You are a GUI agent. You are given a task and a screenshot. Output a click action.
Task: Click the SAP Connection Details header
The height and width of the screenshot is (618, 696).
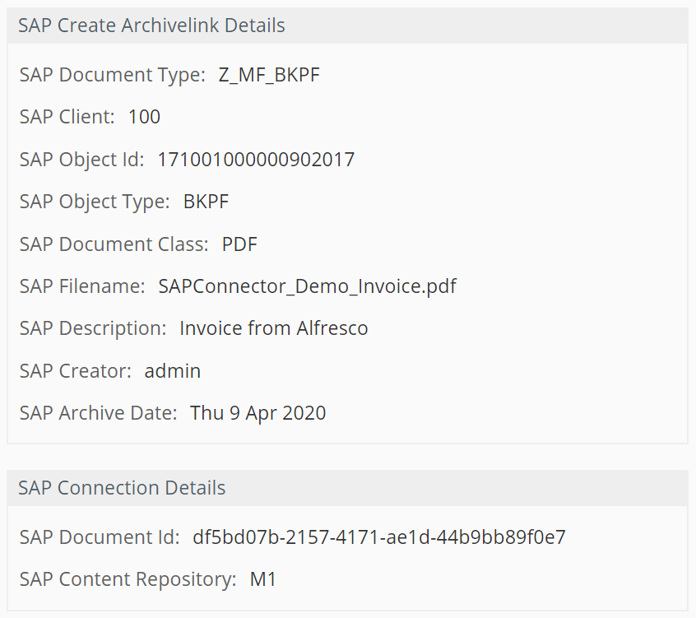(121, 487)
